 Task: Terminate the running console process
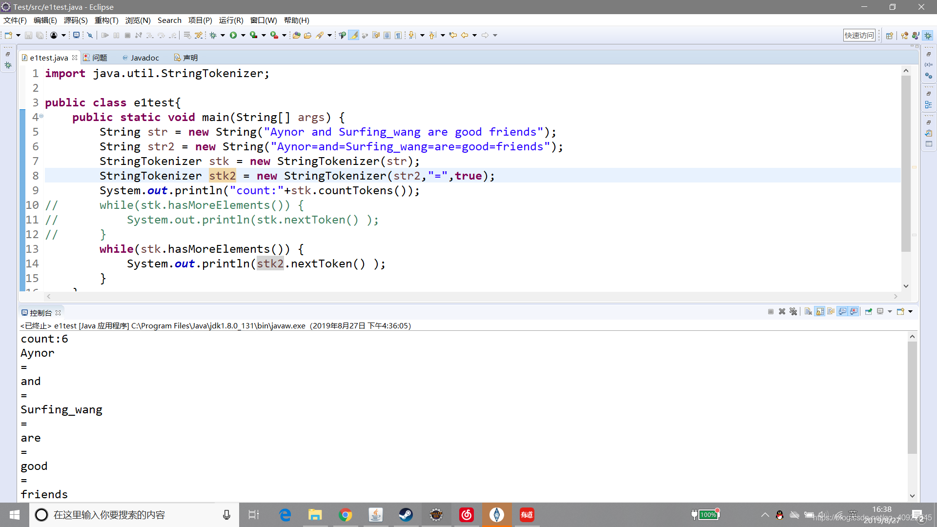(771, 311)
